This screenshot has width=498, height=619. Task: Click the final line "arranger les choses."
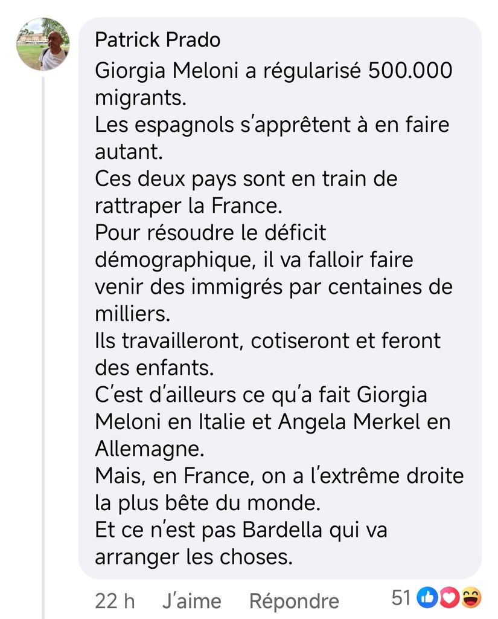pyautogui.click(x=193, y=557)
